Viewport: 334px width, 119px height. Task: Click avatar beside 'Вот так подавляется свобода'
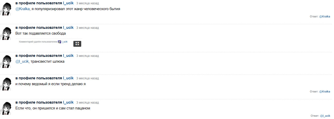pos(6,34)
